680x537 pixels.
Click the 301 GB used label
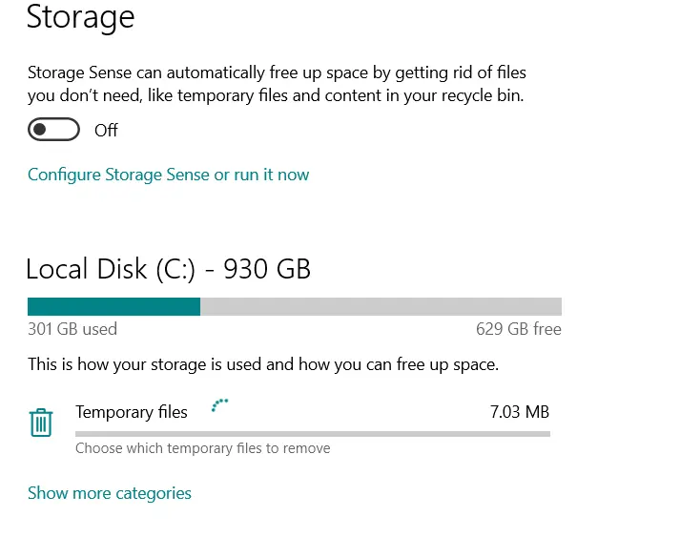pyautogui.click(x=72, y=329)
